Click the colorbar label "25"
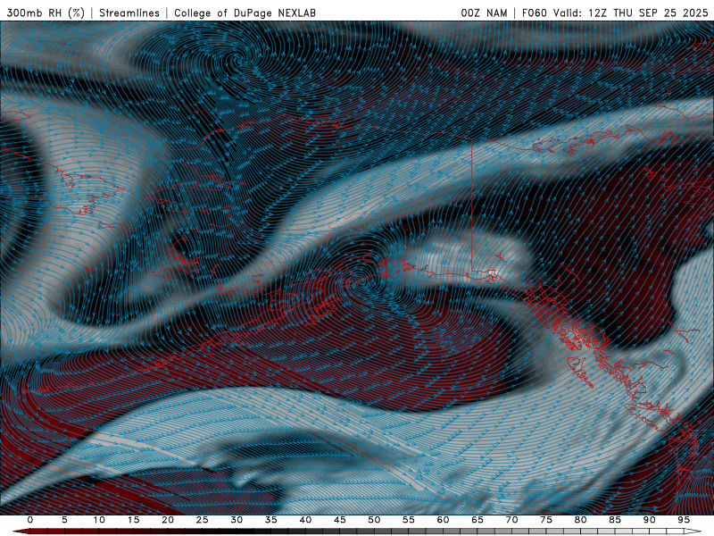Screen dimensions: 714x536 pyautogui.click(x=203, y=520)
